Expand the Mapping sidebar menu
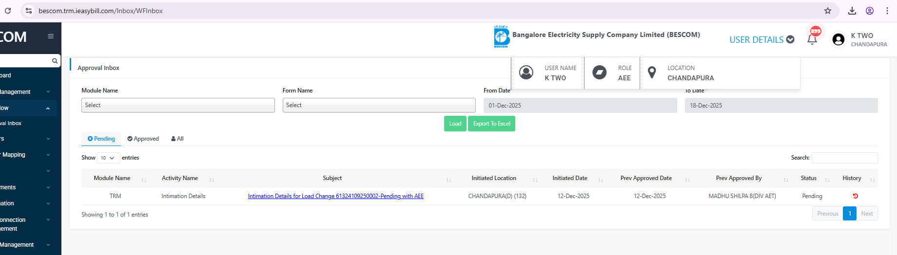The image size is (897, 255). 28,155
